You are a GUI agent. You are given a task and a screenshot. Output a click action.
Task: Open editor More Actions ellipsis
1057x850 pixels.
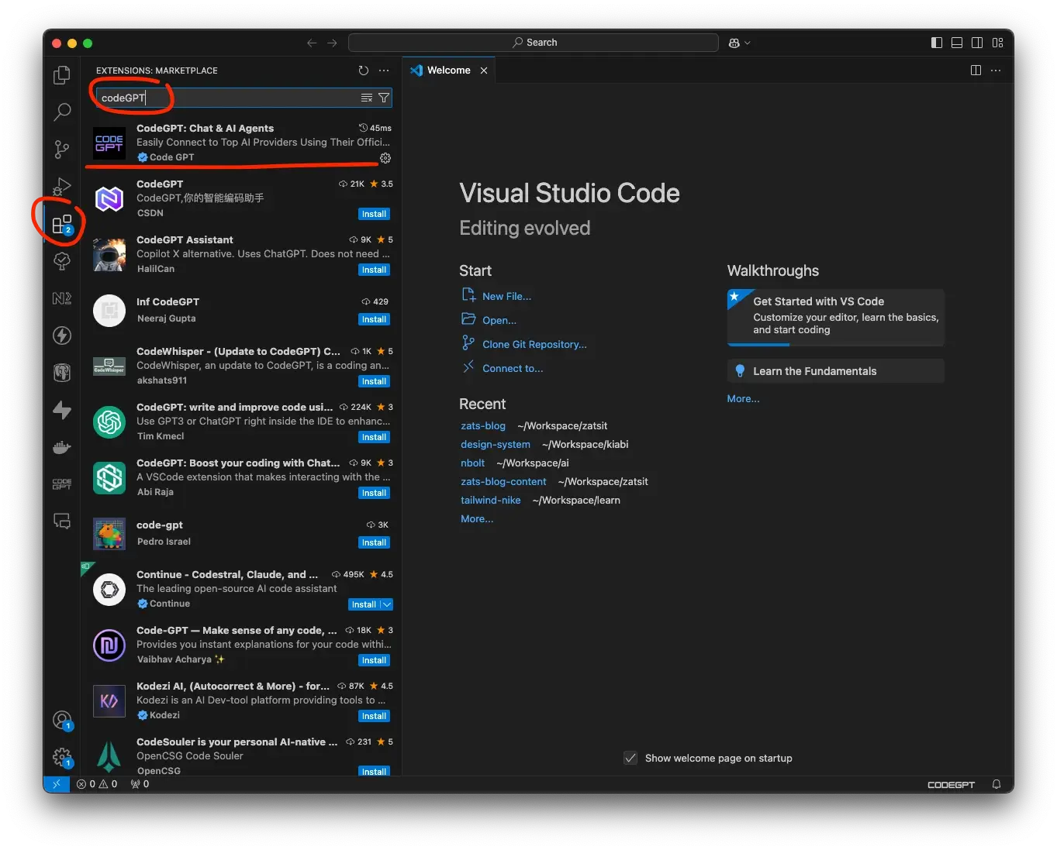[996, 71]
